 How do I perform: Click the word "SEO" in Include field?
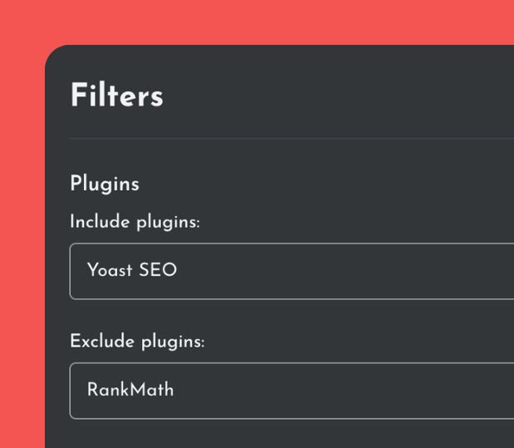[x=158, y=270]
